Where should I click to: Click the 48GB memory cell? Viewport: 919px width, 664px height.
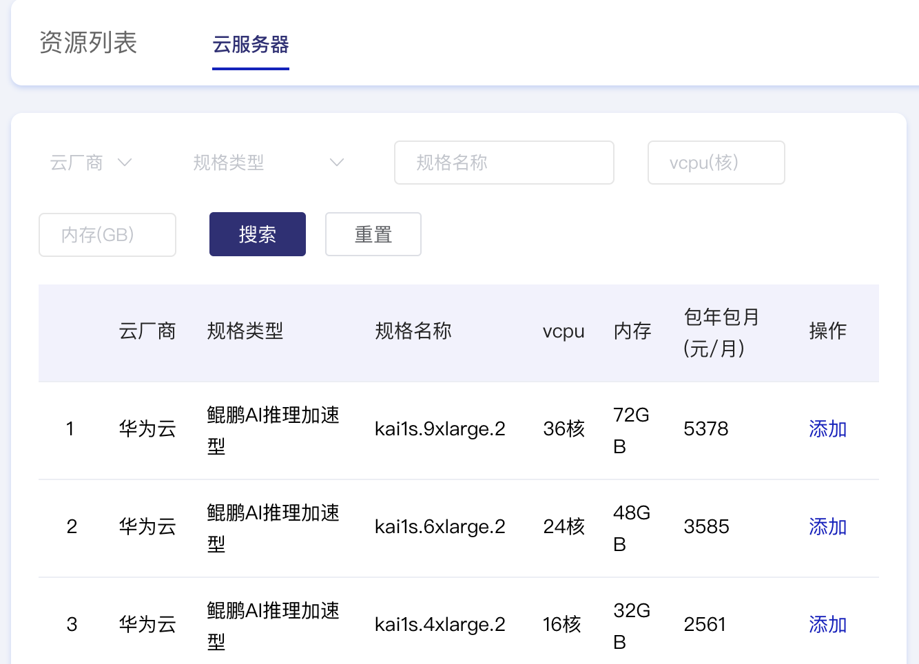(x=632, y=528)
